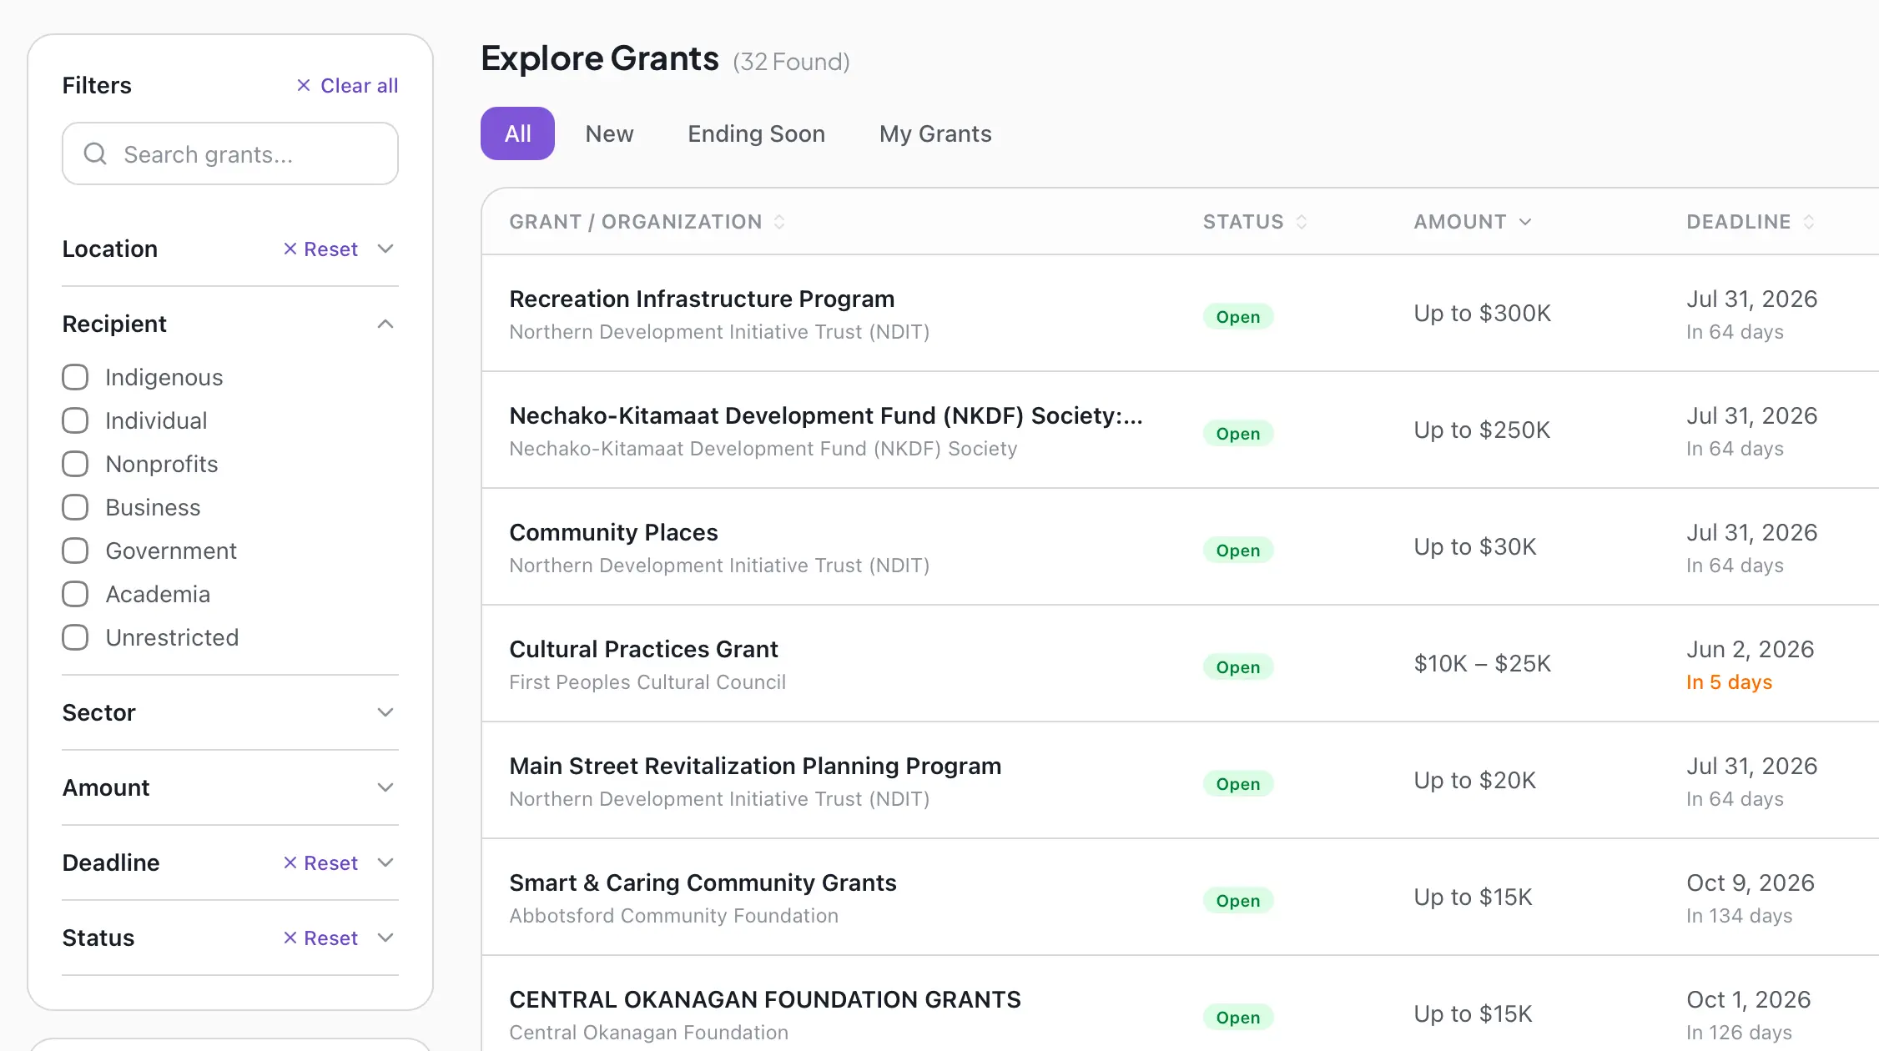Screen dimensions: 1879x1051
Task: Click the 'Jun 2, 2026' deadline
Action: [x=1750, y=649]
